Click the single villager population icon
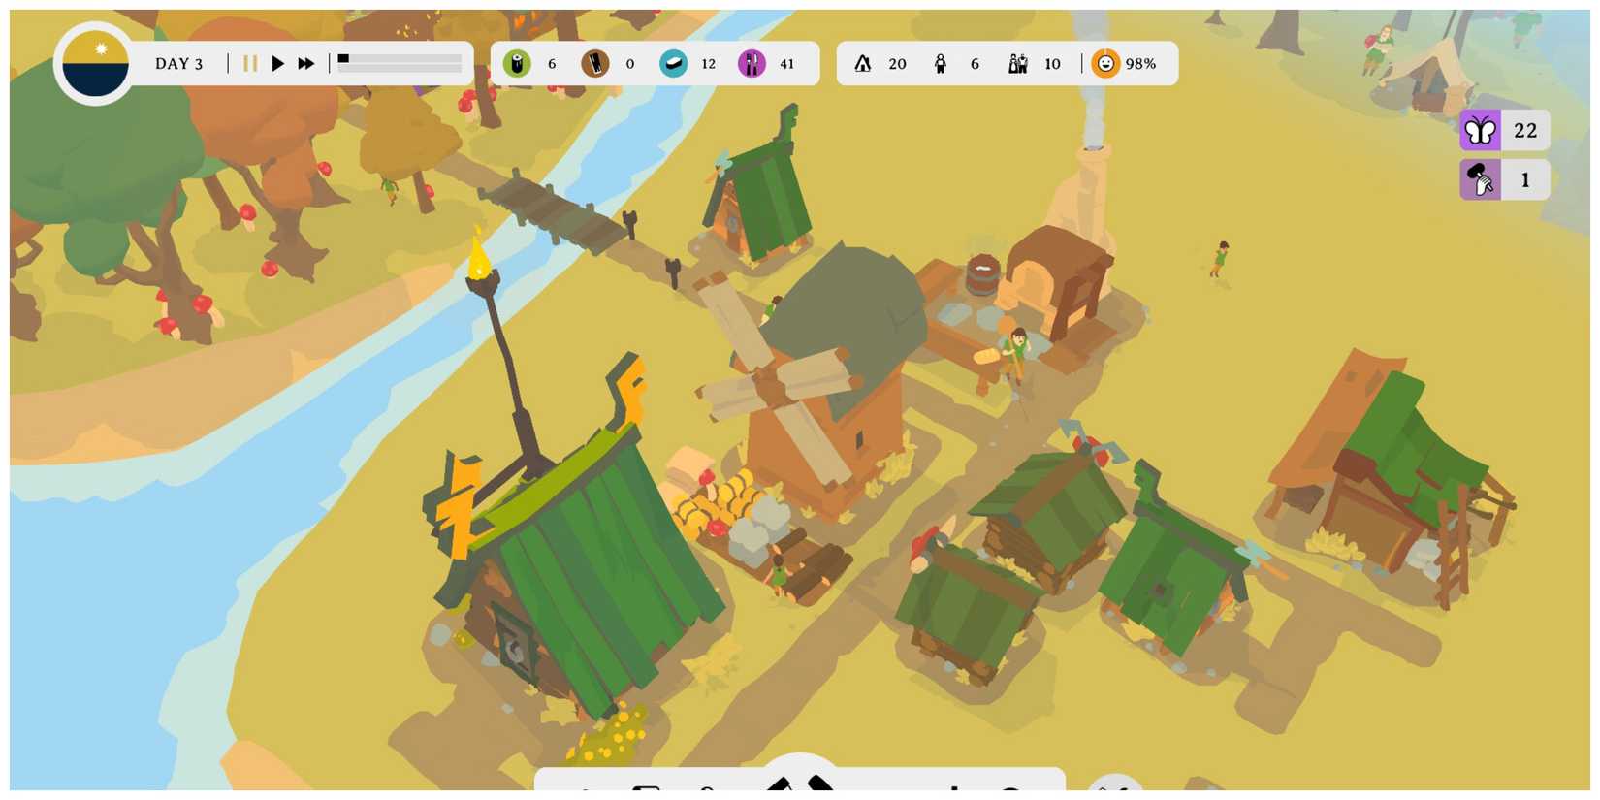Viewport: 1600px width, 800px height. point(940,64)
